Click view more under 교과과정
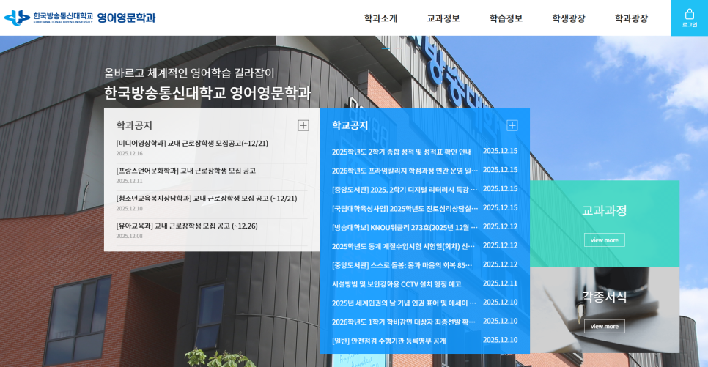The width and height of the screenshot is (708, 367). coord(604,240)
